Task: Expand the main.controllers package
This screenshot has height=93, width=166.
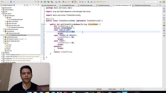Action: pos(6,21)
